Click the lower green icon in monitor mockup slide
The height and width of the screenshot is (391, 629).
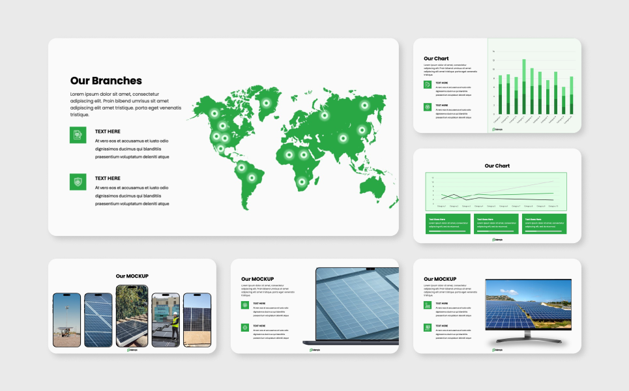pyautogui.click(x=428, y=327)
